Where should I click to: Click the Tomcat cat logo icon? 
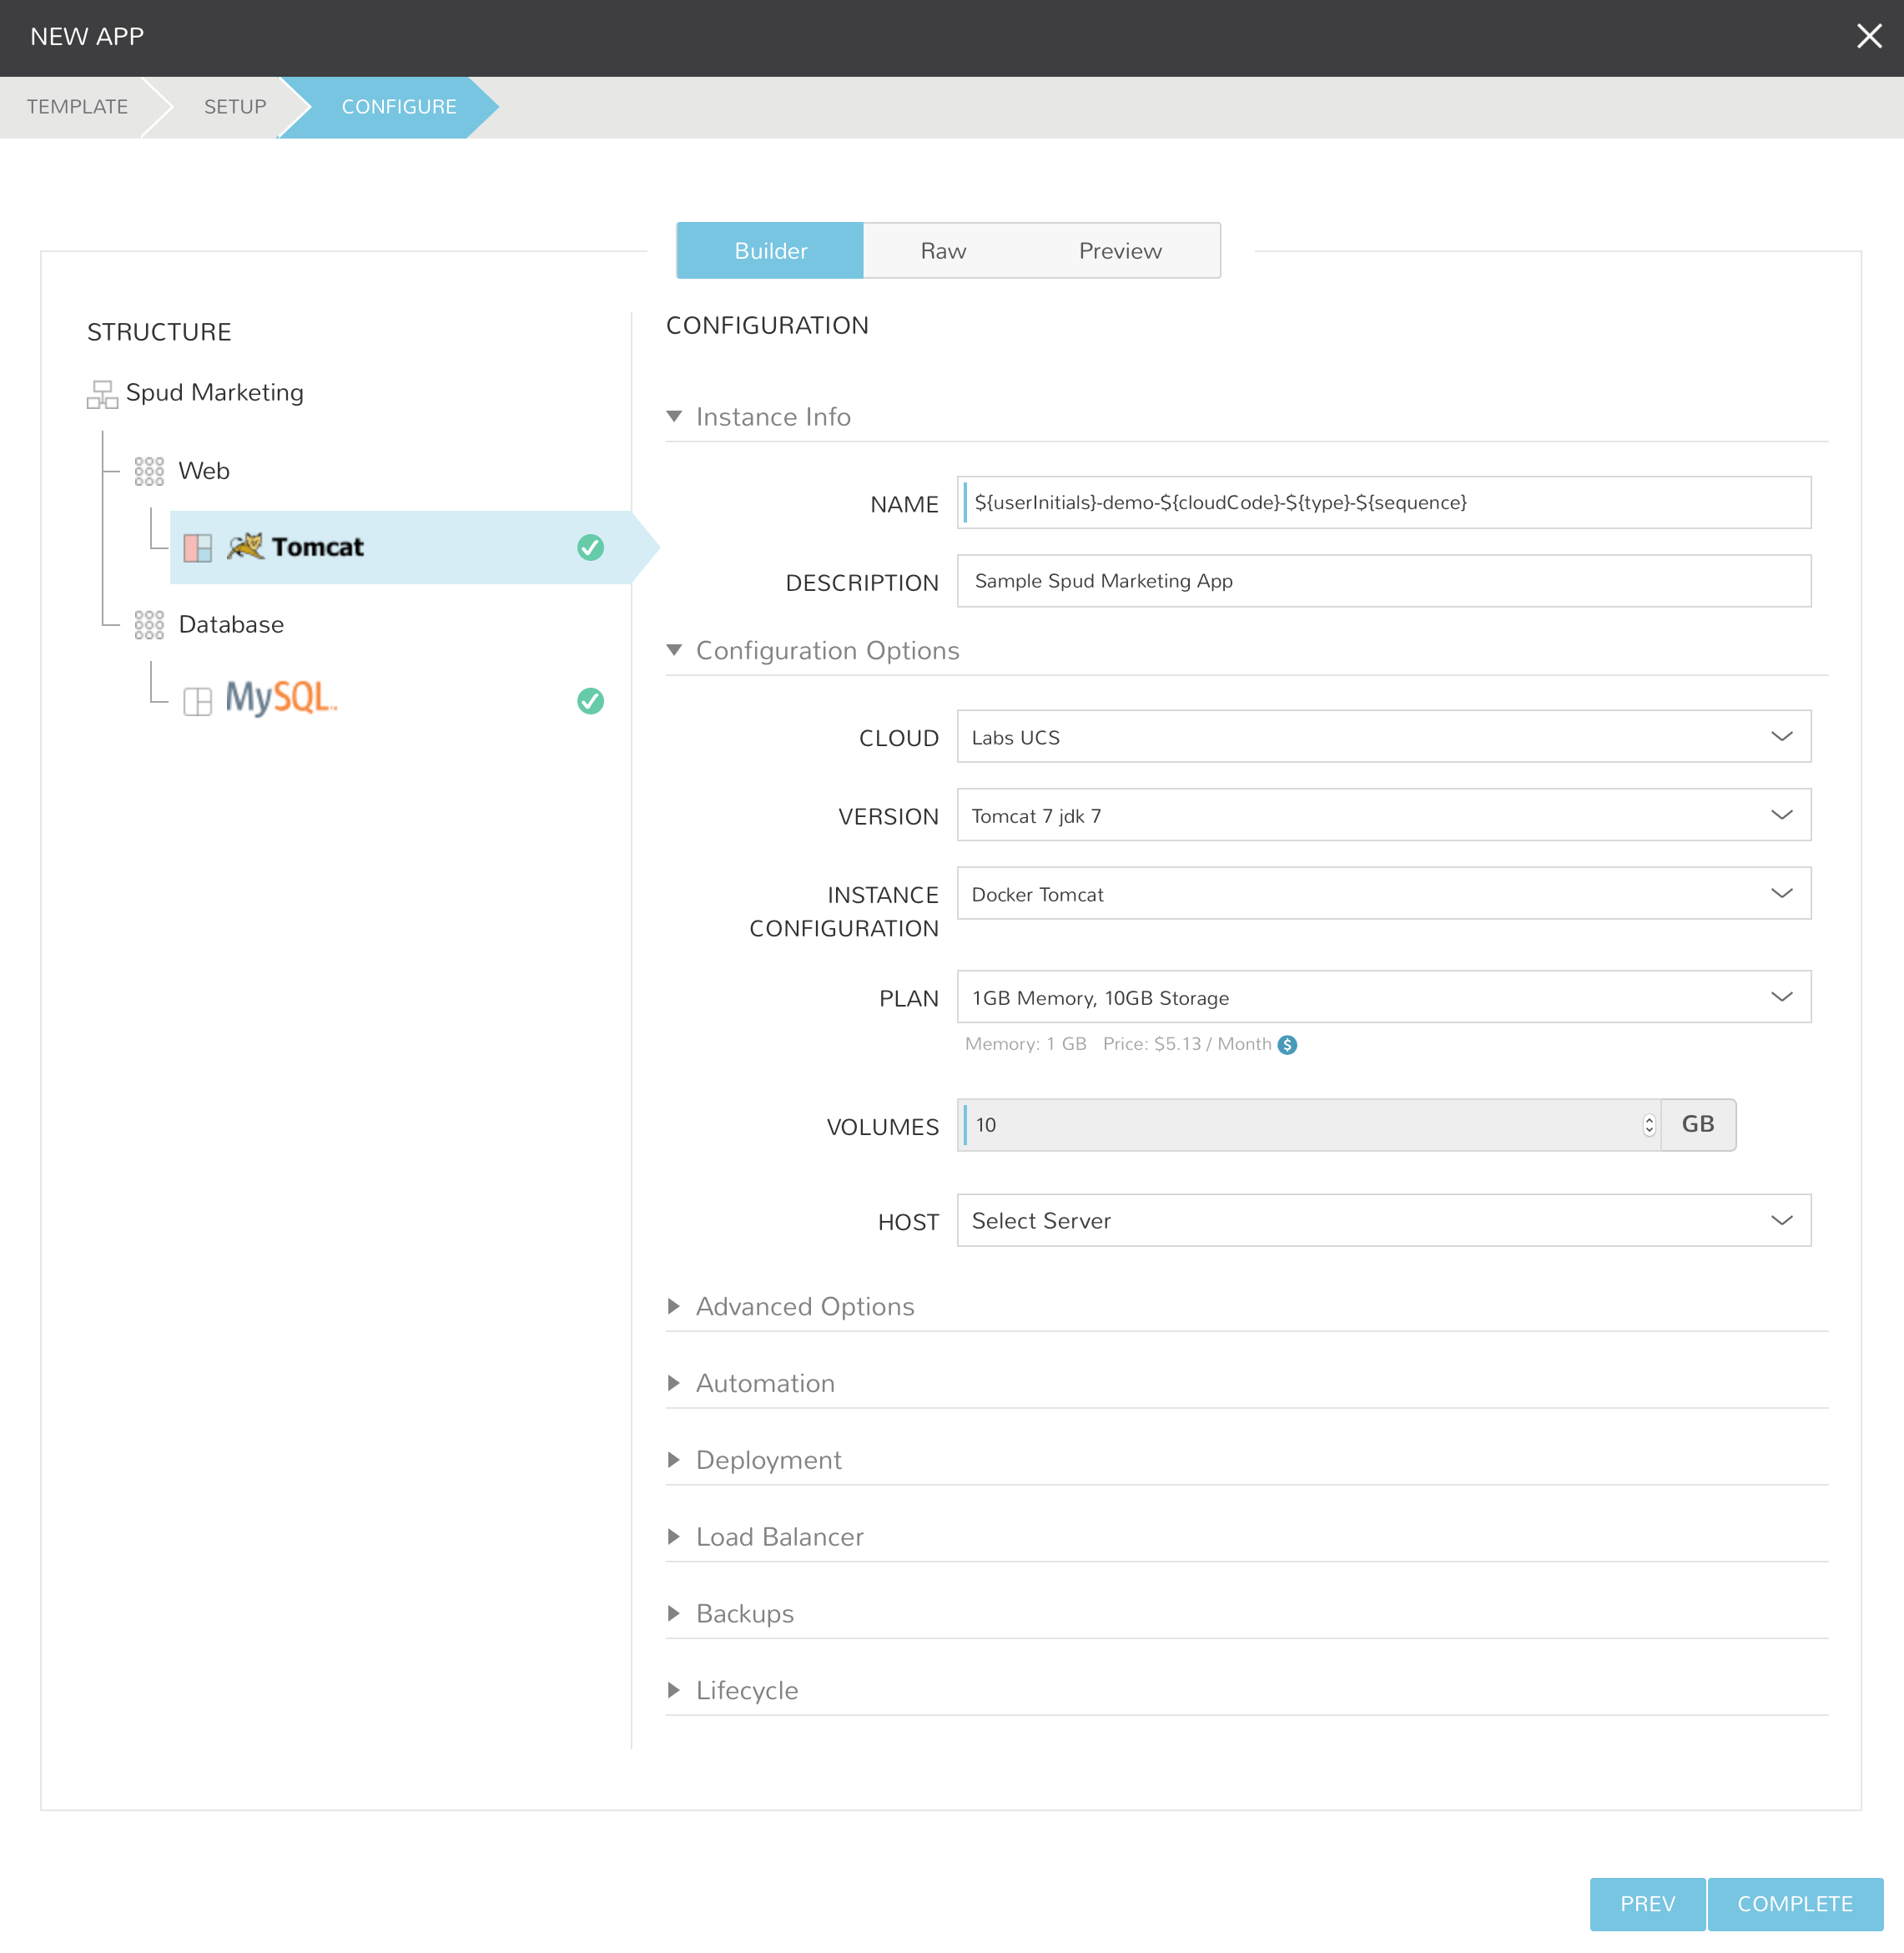tap(245, 548)
